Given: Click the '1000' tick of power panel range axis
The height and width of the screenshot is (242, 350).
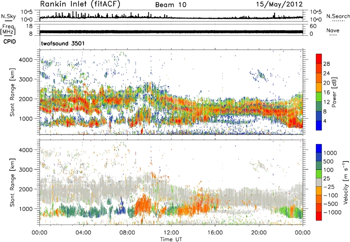Looking at the screenshot, I should [x=25, y=118].
